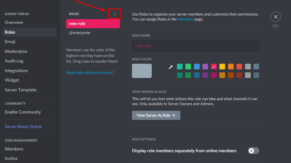Open Need help with permissions link
291x163 pixels.
(x=90, y=72)
